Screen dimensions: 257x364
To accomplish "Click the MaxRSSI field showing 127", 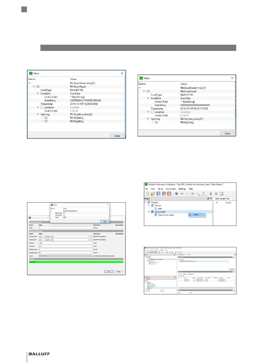I will click(x=65, y=246).
